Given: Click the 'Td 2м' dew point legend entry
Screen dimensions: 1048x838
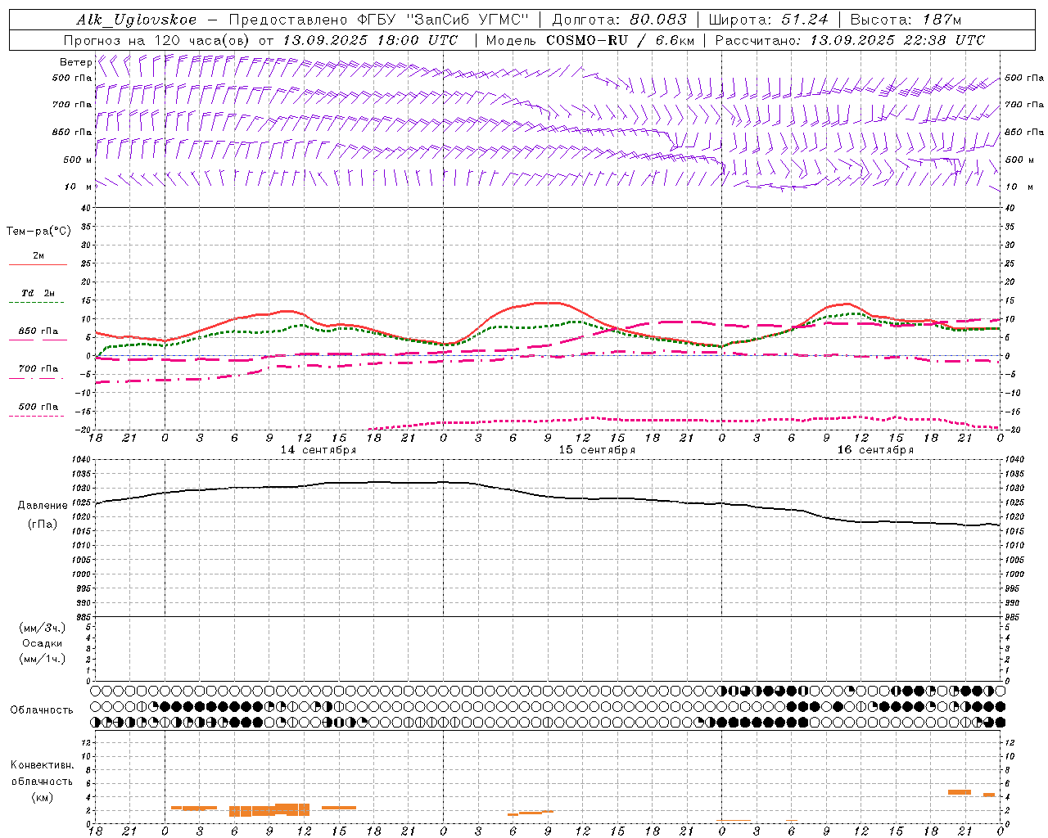Looking at the screenshot, I should tap(38, 293).
